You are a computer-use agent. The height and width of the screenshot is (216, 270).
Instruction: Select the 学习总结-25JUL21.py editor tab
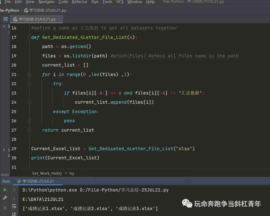[37, 19]
